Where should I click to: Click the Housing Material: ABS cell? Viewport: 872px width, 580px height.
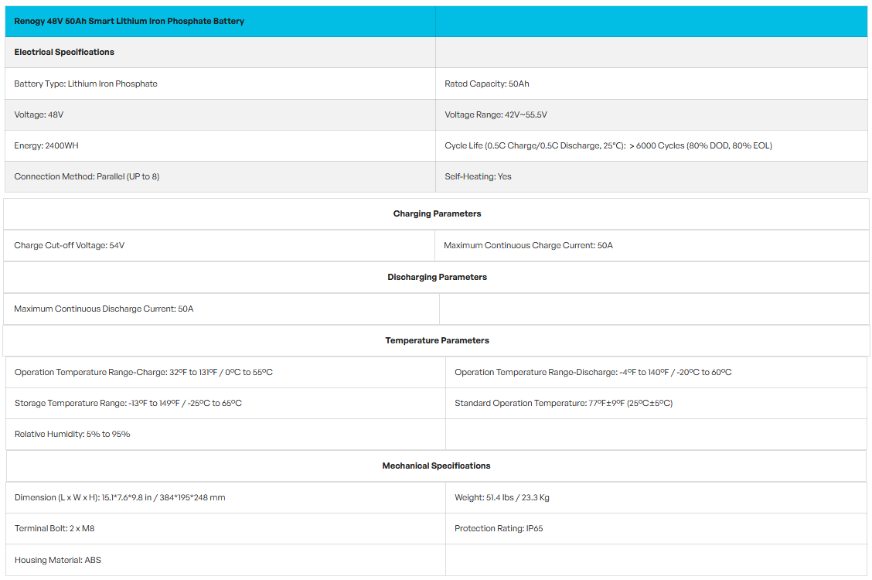pyautogui.click(x=226, y=560)
